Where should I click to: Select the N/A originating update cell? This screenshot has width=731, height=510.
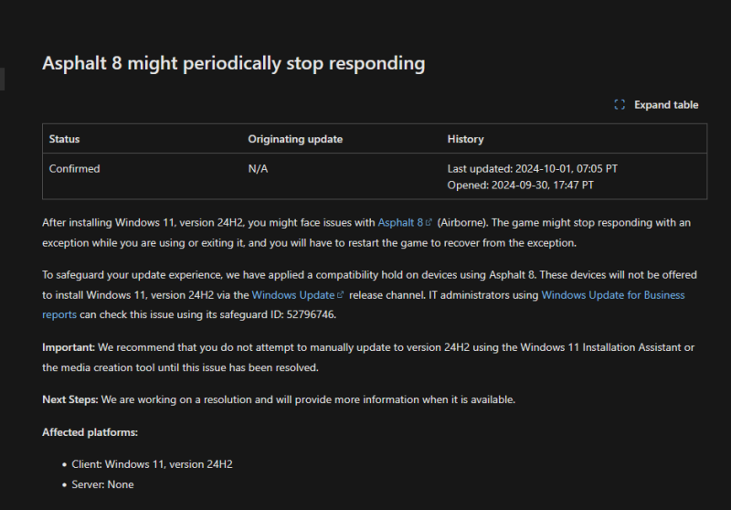pos(258,169)
